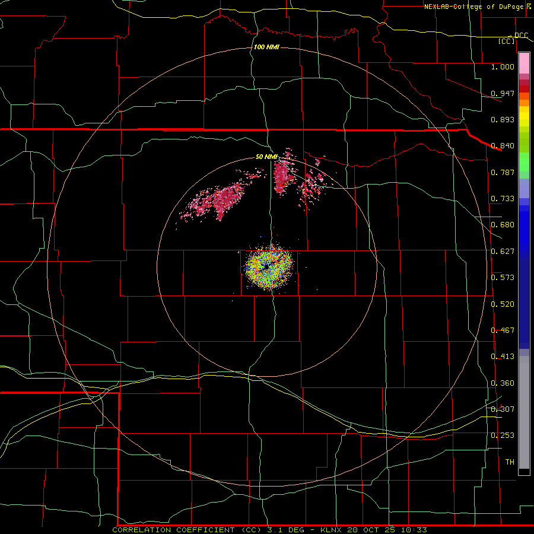Screen dimensions: 534x534
Task: Select the DCC product label
Action: click(521, 35)
